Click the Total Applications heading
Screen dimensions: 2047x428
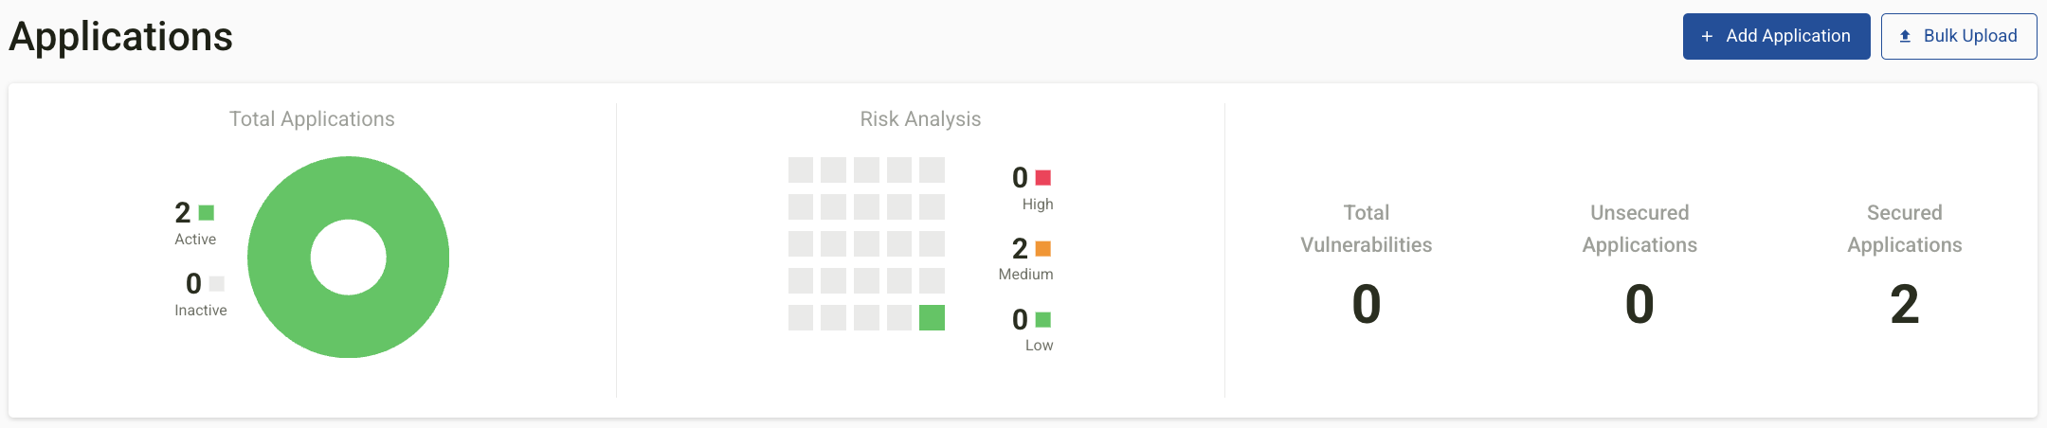coord(312,119)
